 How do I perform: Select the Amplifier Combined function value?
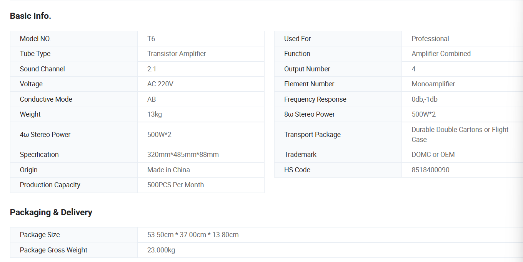click(x=441, y=54)
